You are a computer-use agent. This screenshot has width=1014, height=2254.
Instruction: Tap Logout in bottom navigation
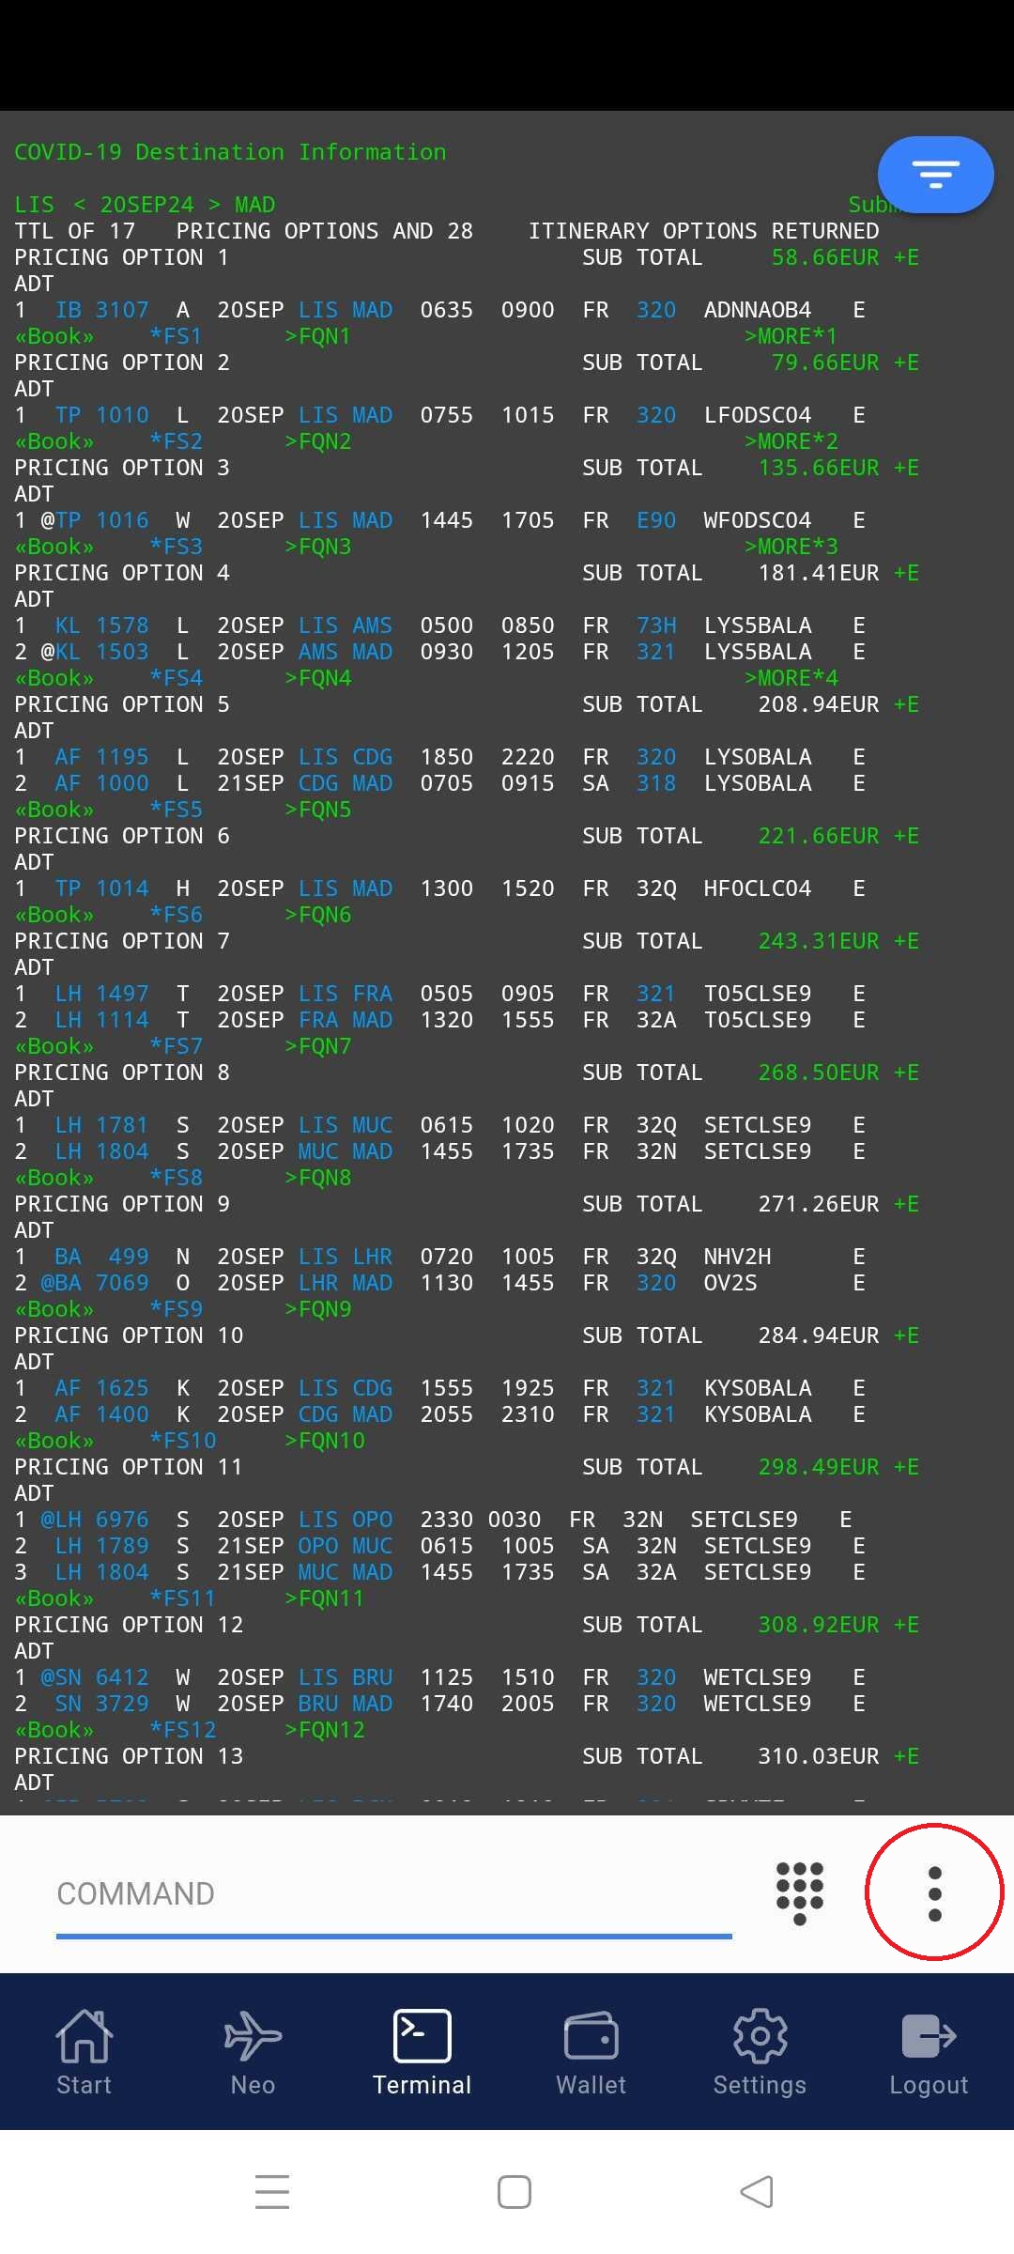(929, 2053)
